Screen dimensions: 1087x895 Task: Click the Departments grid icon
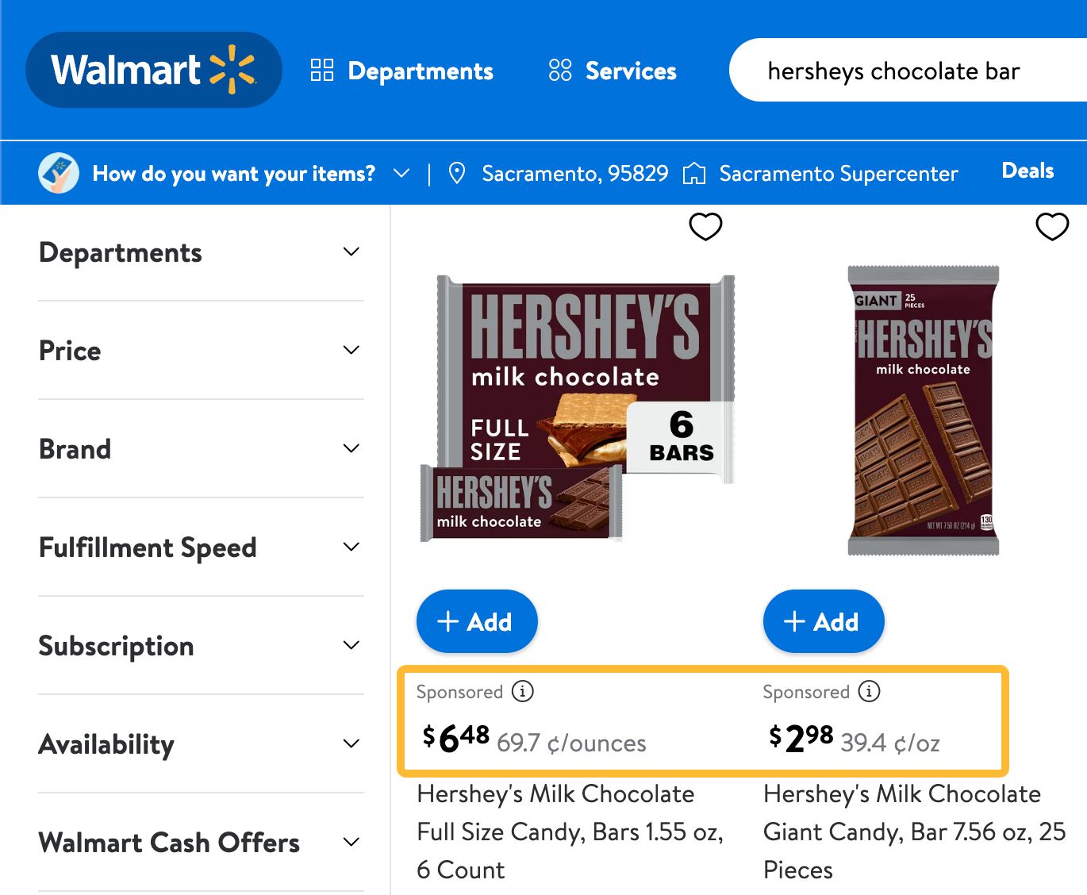[x=322, y=70]
